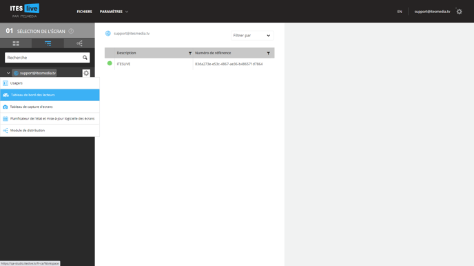
Task: Select reference number 83da273e-e53c cell
Action: click(229, 64)
